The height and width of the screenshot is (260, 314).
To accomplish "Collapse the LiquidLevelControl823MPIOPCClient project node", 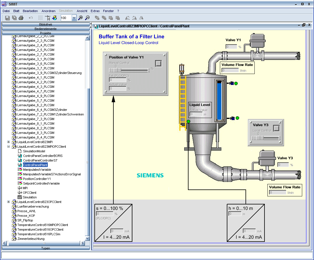I will click(x=8, y=147).
